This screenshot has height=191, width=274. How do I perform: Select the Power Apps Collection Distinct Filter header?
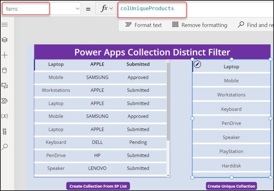point(152,52)
